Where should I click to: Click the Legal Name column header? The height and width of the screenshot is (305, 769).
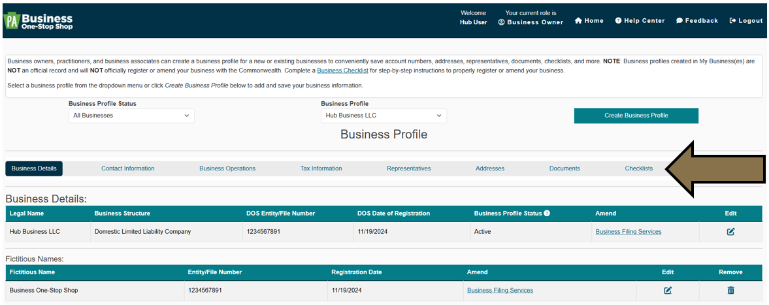[x=27, y=214]
